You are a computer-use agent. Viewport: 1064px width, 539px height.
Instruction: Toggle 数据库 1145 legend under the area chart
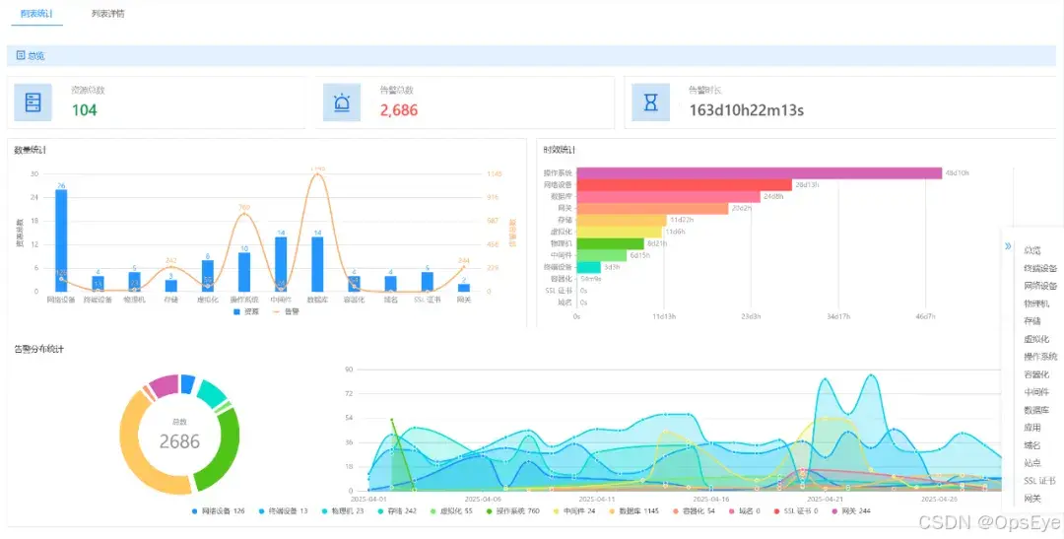tap(634, 510)
